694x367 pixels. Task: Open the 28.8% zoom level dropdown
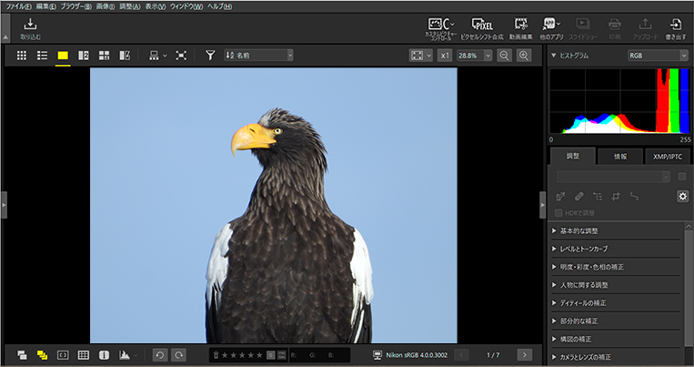click(x=473, y=56)
